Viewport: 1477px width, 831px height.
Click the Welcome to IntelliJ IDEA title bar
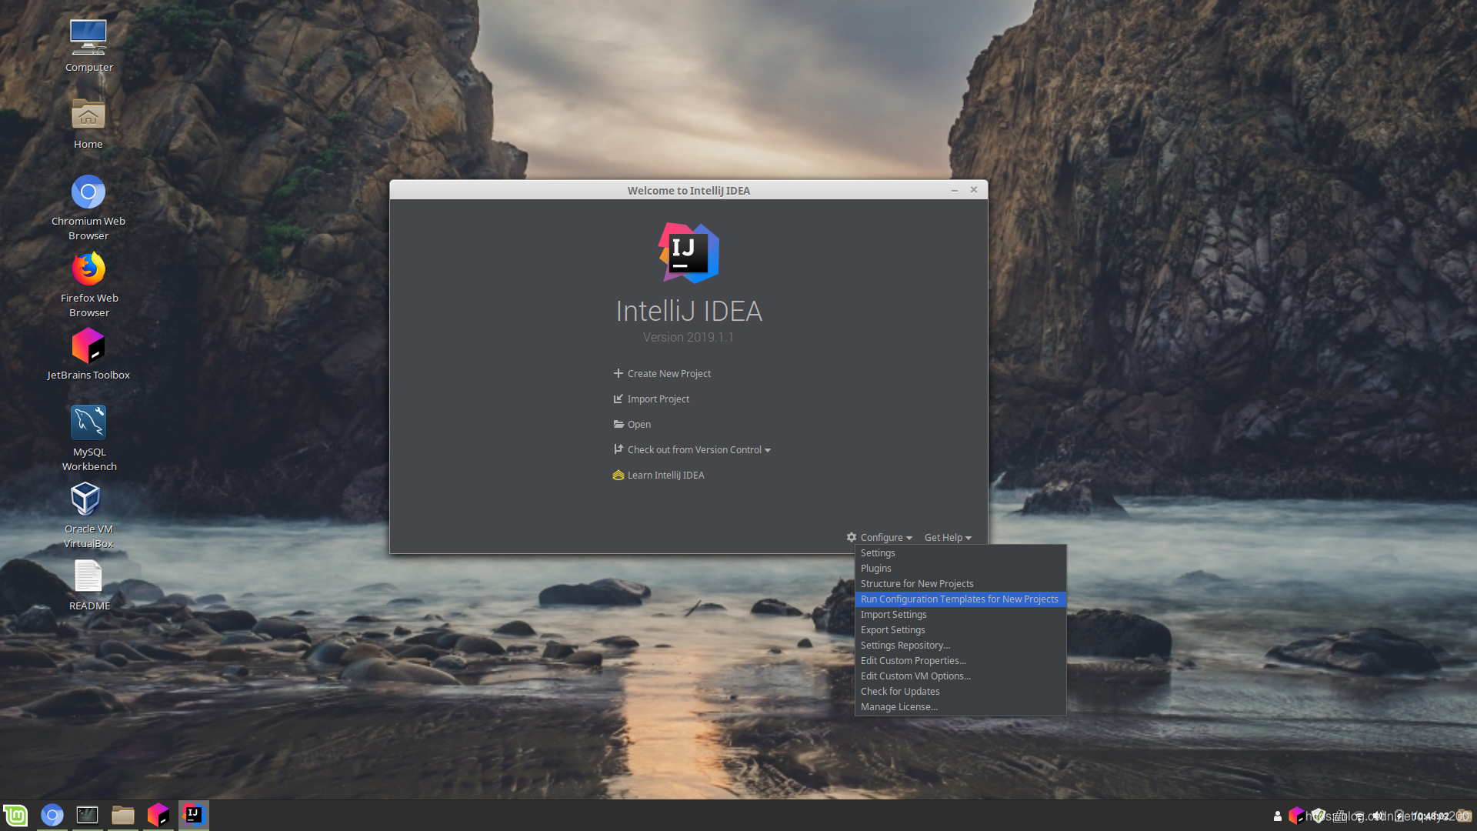tap(688, 190)
